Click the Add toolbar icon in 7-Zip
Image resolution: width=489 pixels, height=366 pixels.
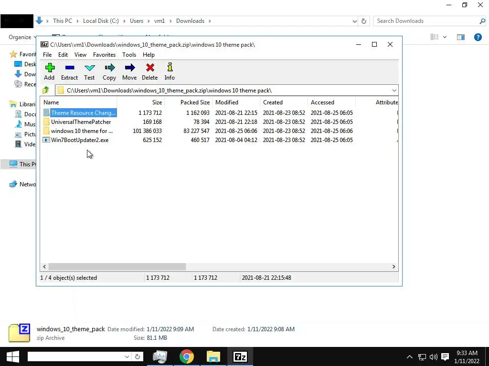pyautogui.click(x=49, y=71)
